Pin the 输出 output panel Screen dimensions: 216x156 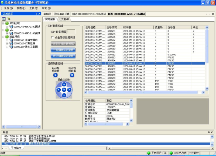click(209, 132)
